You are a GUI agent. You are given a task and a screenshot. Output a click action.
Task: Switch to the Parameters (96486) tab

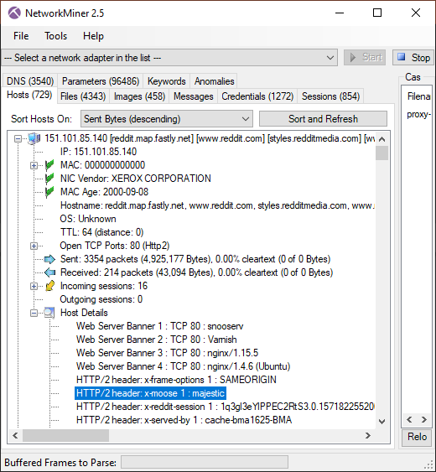[x=101, y=81]
